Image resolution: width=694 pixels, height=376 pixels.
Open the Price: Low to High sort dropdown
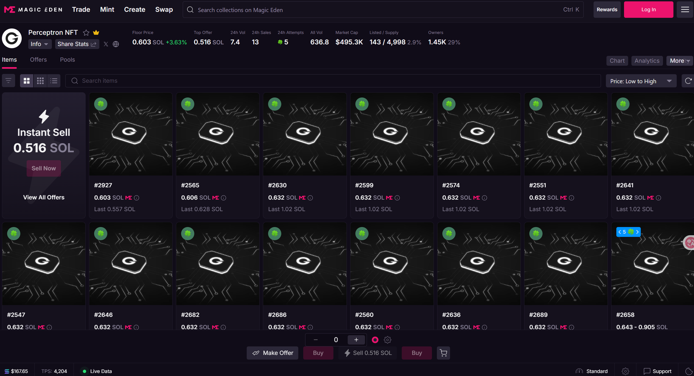(x=641, y=81)
